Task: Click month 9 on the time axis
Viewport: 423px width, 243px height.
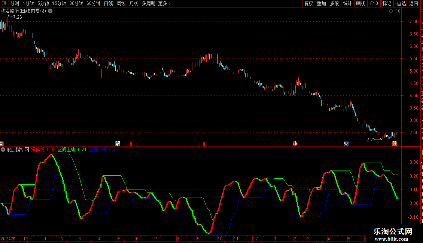Action: [x=198, y=239]
